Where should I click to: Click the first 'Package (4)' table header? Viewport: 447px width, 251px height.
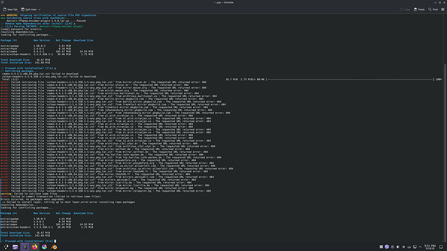coord(9,40)
